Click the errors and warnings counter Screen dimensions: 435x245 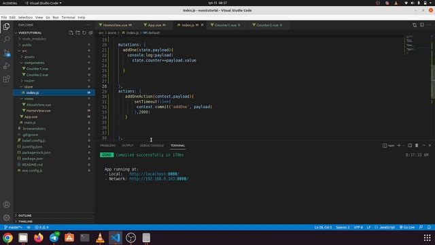tap(41, 227)
